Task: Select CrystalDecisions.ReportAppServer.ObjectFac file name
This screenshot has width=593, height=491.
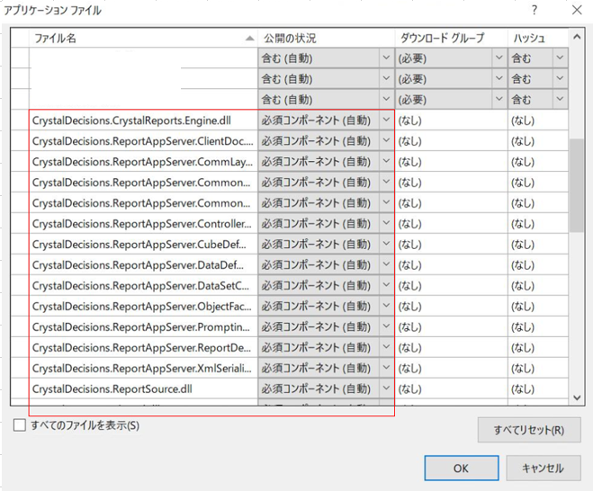Action: coord(143,306)
